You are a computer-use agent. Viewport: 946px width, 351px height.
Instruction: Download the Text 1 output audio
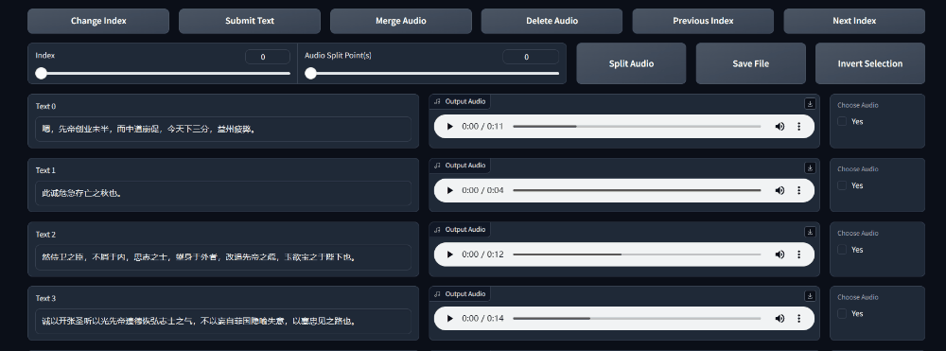[810, 167]
